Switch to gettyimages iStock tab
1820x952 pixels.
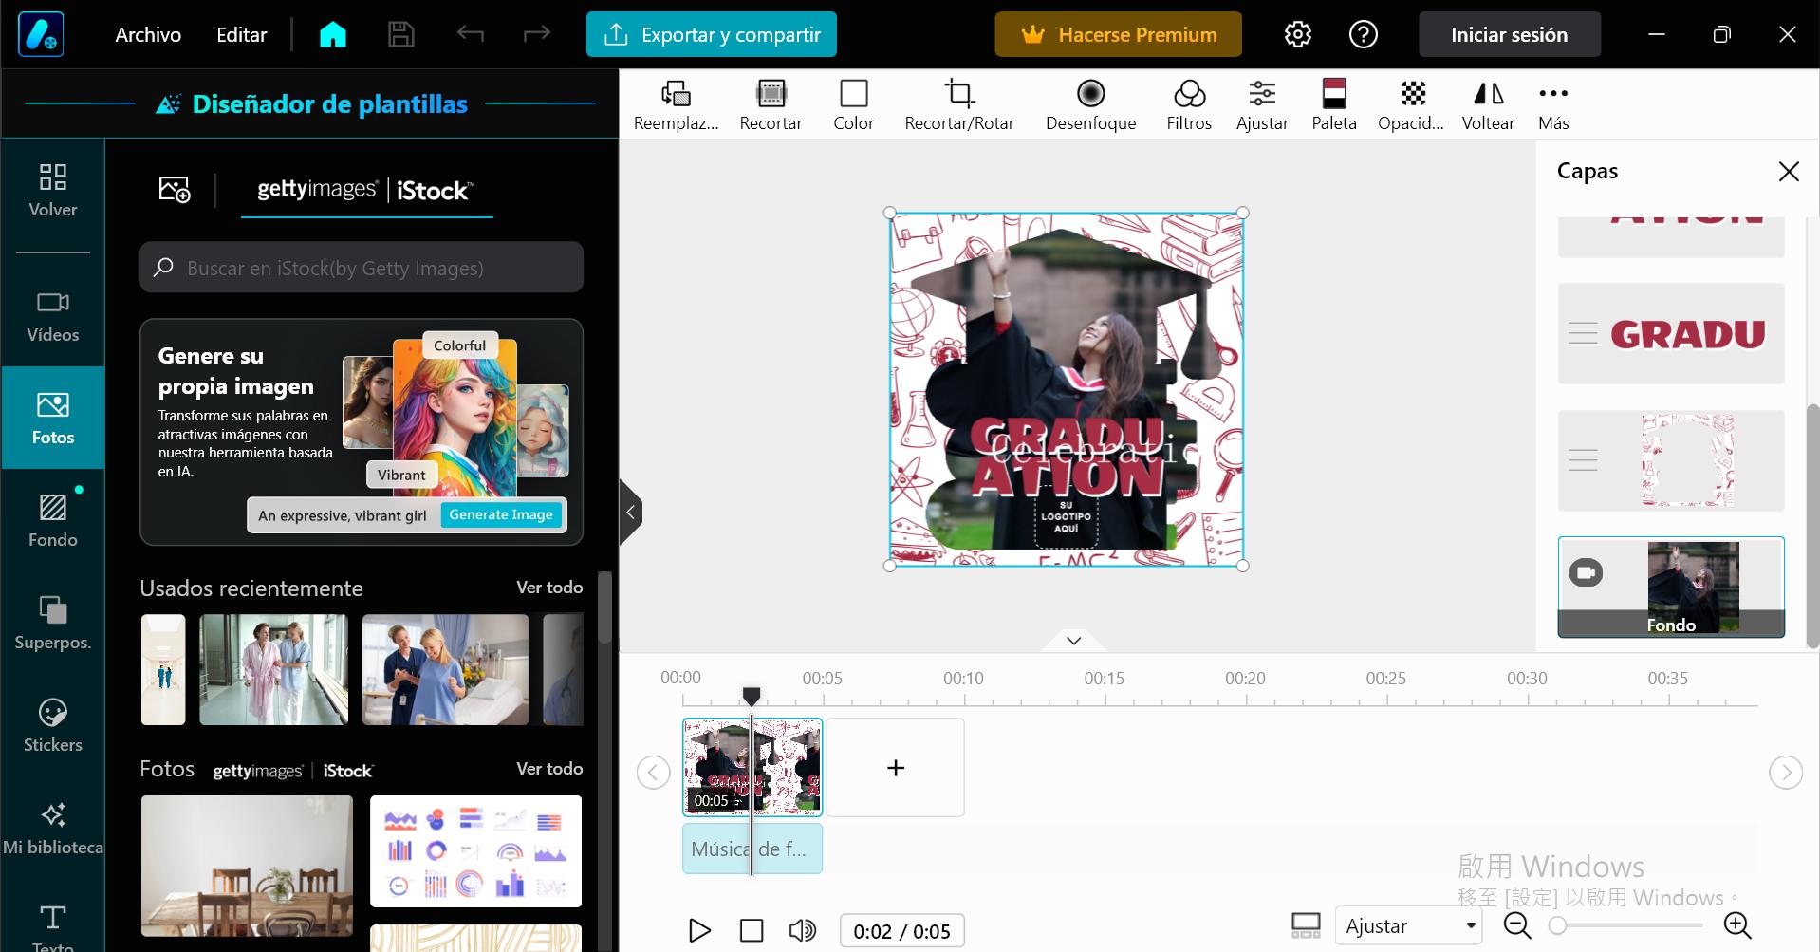click(366, 190)
